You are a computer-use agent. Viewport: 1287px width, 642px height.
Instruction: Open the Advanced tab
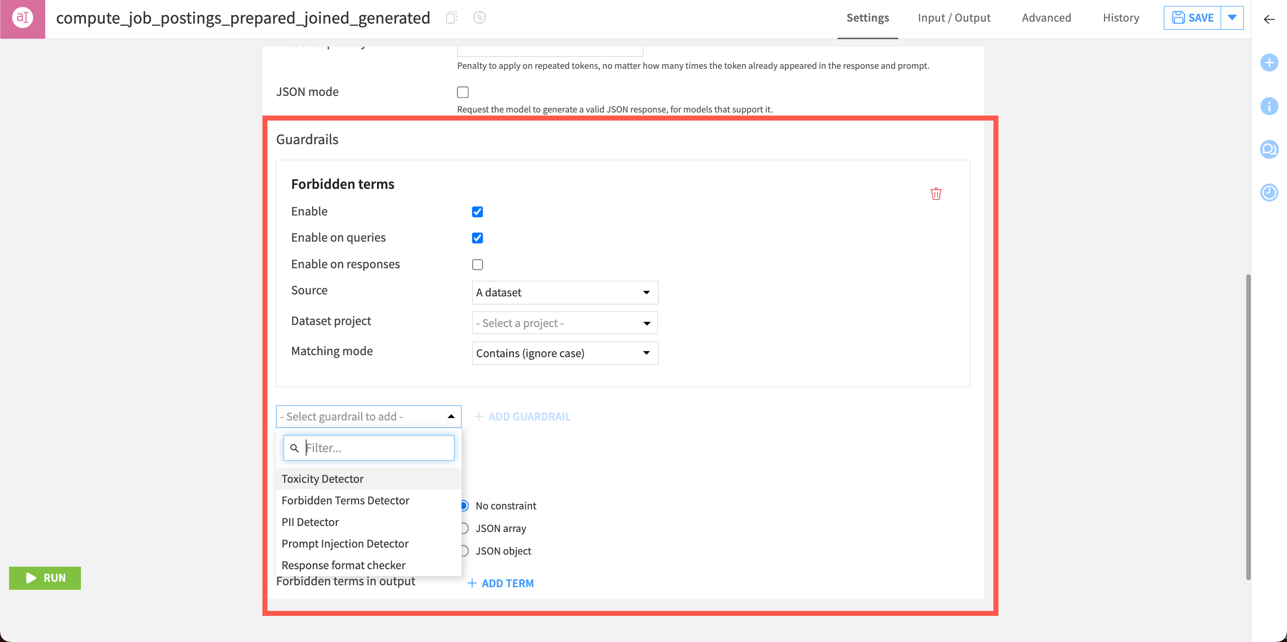click(1046, 18)
